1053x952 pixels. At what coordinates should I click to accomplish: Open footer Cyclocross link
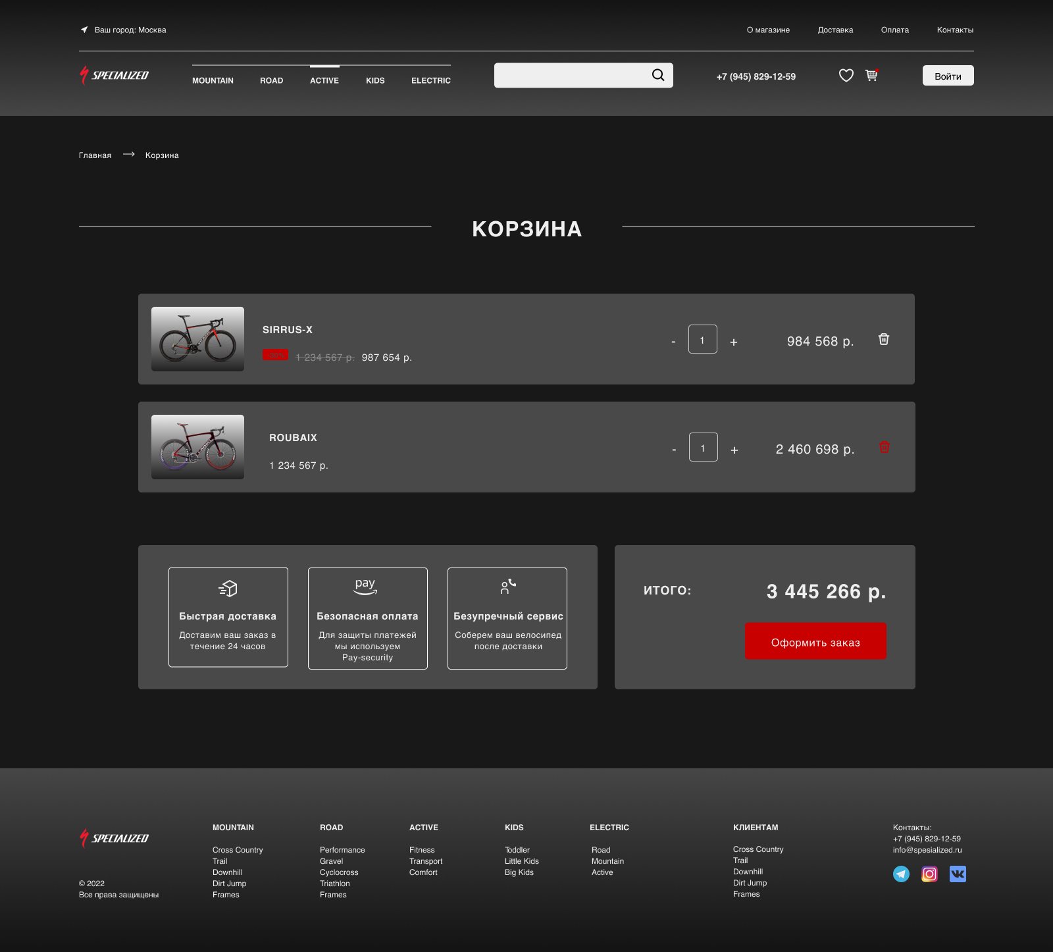tap(339, 872)
